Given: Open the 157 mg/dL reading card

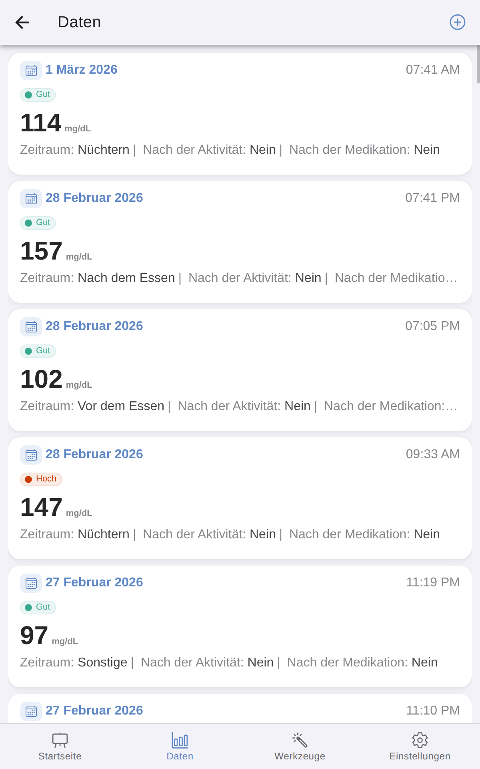Looking at the screenshot, I should coord(240,242).
